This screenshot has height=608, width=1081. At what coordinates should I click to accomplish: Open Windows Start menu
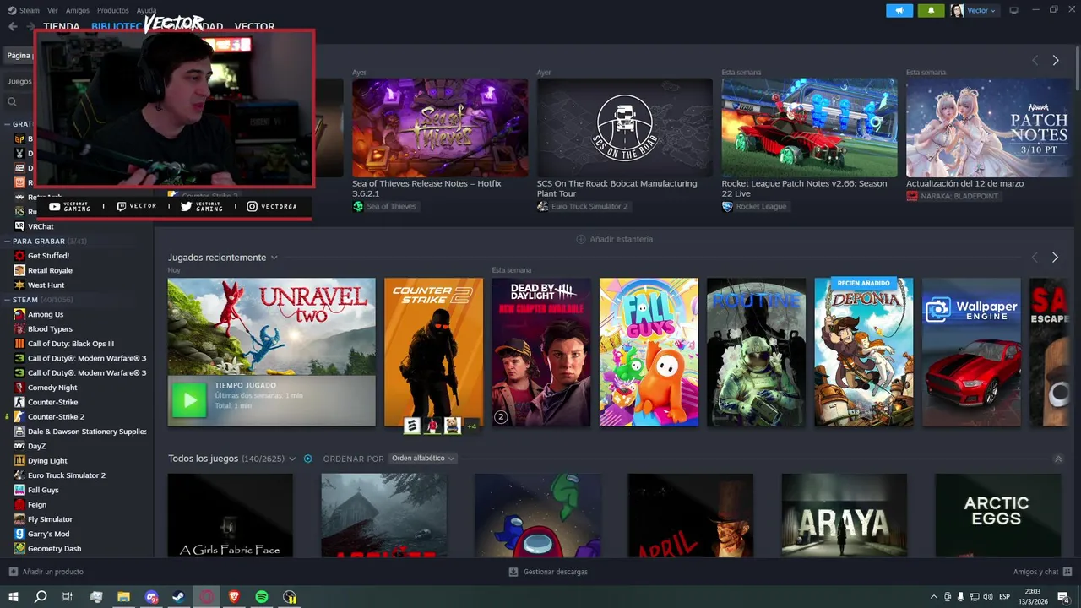click(13, 596)
